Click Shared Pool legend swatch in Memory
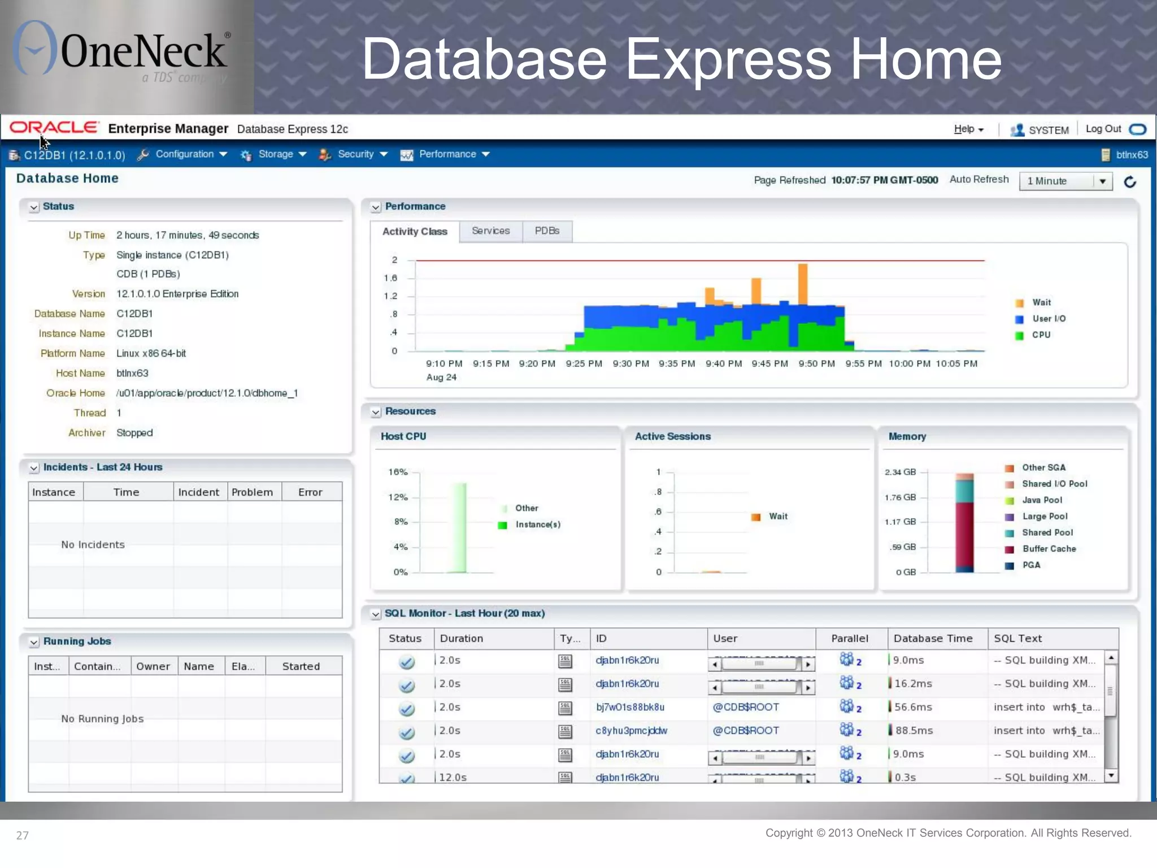1157x868 pixels. pyautogui.click(x=1009, y=533)
